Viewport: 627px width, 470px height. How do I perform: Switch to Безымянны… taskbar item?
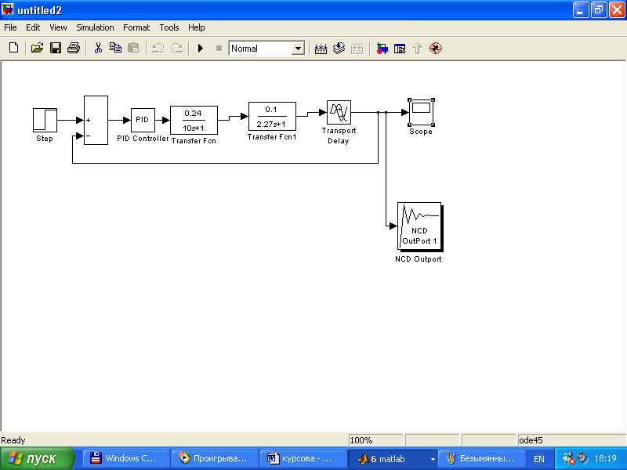[481, 458]
